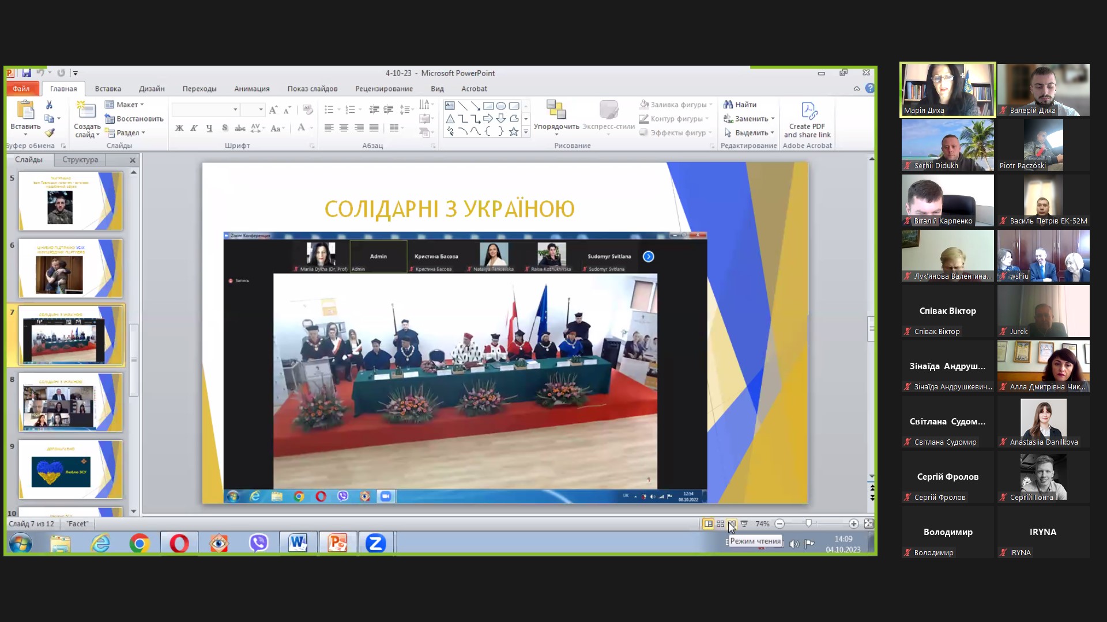Switch to the Структура outline tab
Viewport: 1107px width, 622px height.
coord(80,160)
